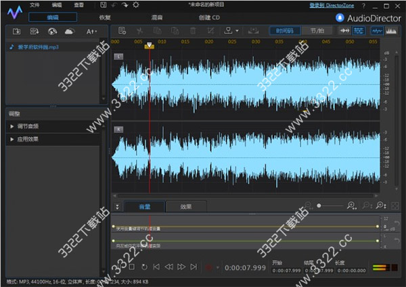The width and height of the screenshot is (406, 287).
Task: Click the rewind double-arrow button
Action: (168, 267)
